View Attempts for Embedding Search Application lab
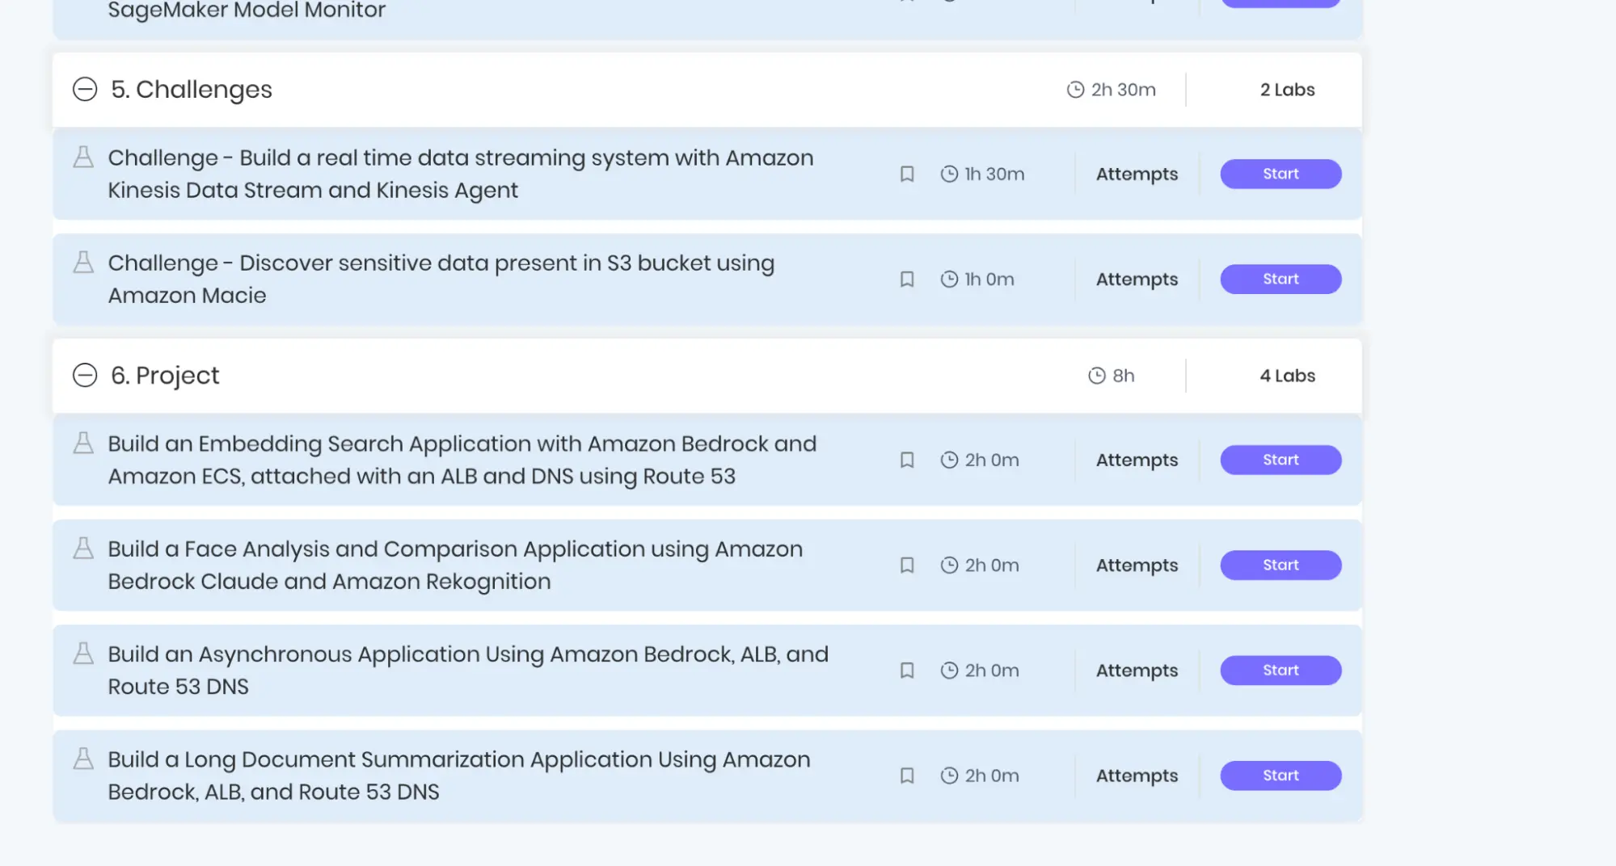The width and height of the screenshot is (1616, 866). click(1137, 460)
